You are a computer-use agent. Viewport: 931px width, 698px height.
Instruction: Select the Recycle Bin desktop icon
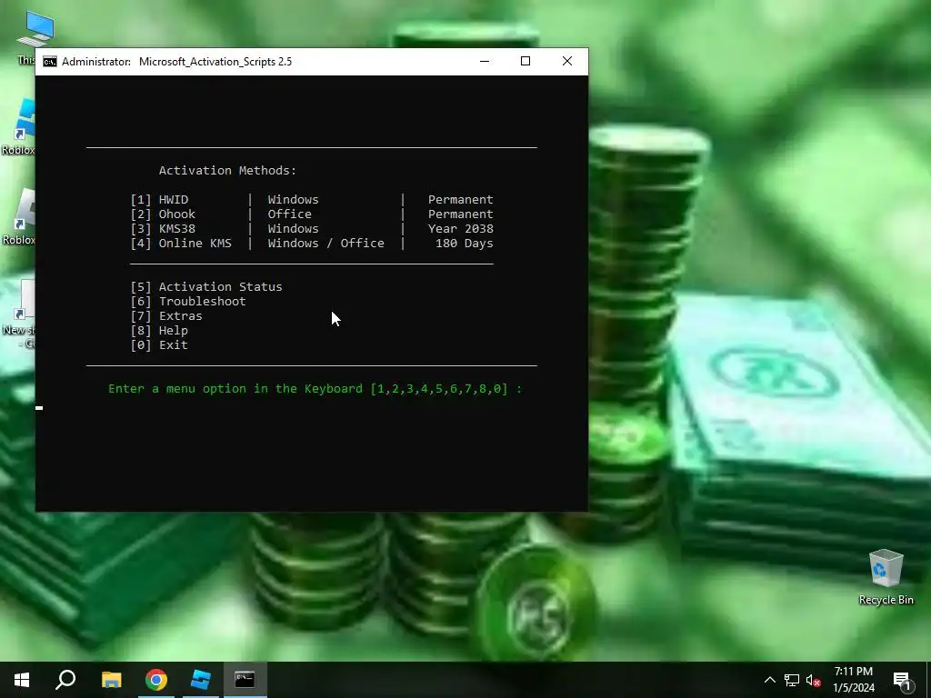886,576
